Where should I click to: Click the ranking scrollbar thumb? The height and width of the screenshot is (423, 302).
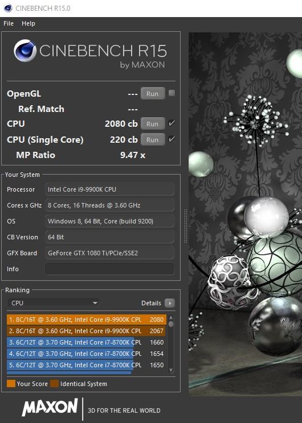point(171,324)
